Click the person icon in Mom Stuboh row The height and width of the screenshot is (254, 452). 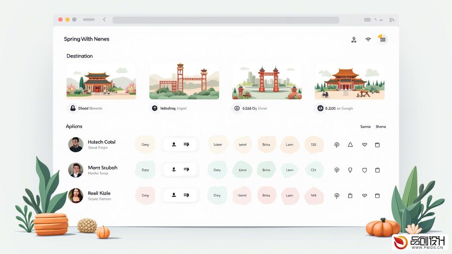174,170
